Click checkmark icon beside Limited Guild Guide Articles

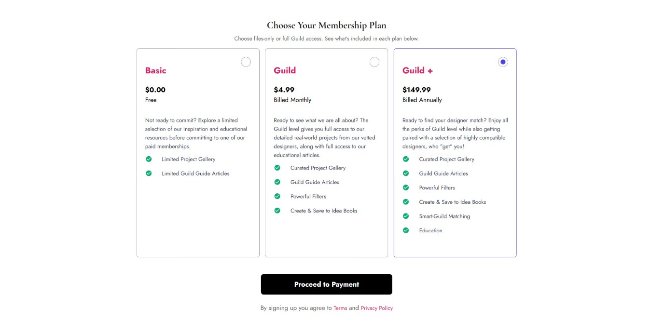[x=149, y=173]
